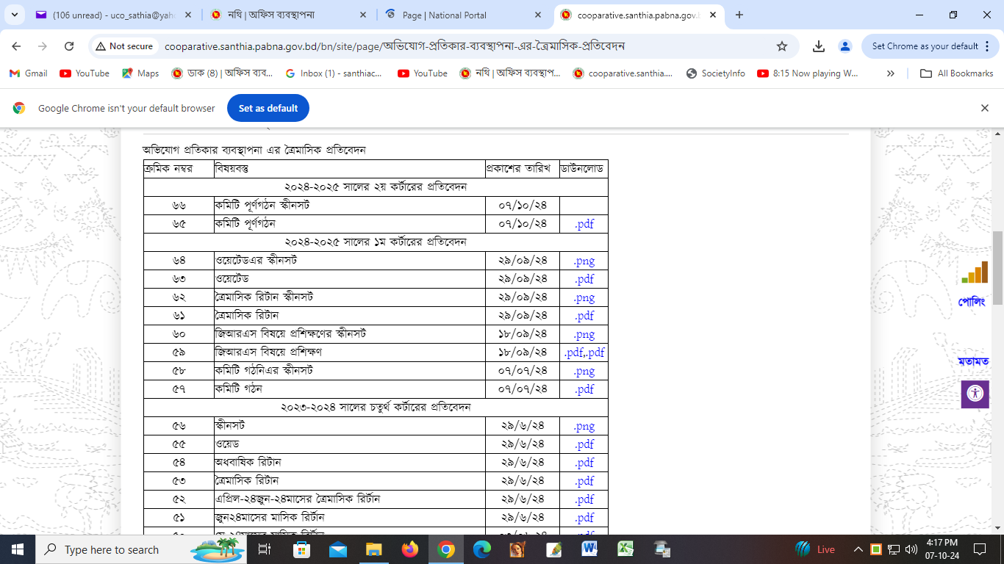Click the Set as default button

tap(268, 108)
